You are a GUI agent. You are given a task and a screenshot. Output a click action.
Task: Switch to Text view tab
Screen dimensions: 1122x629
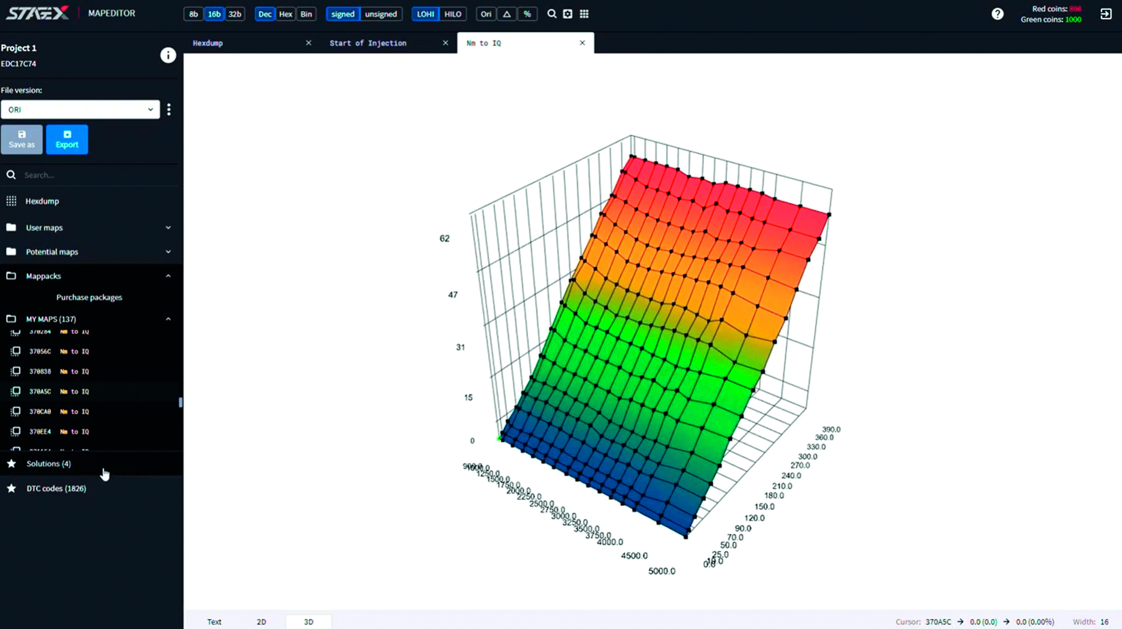click(214, 622)
